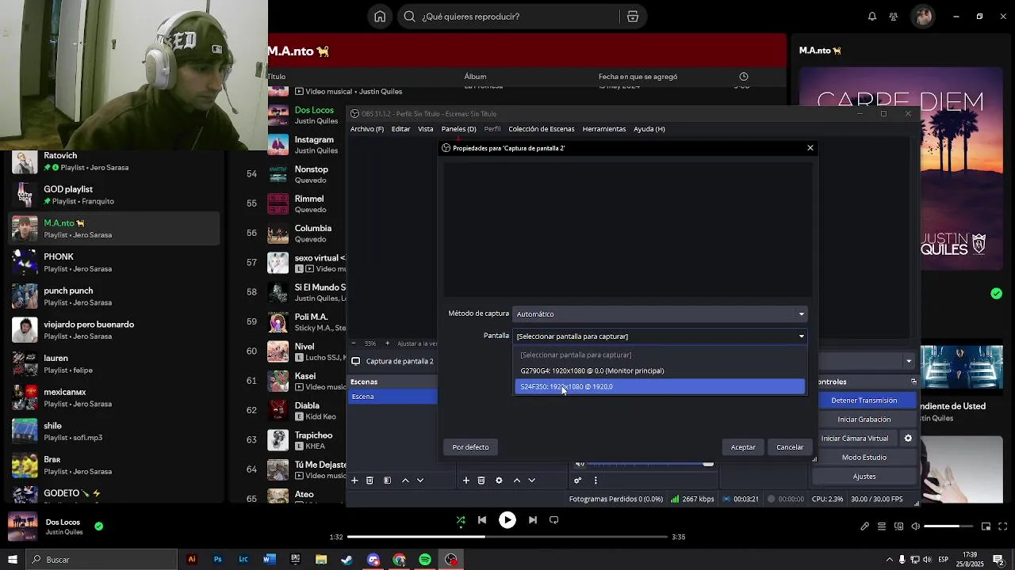Click Spotify song progress bar

click(507, 537)
